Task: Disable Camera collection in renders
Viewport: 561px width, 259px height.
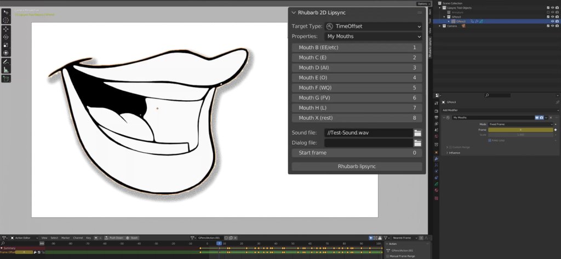Action: point(557,26)
